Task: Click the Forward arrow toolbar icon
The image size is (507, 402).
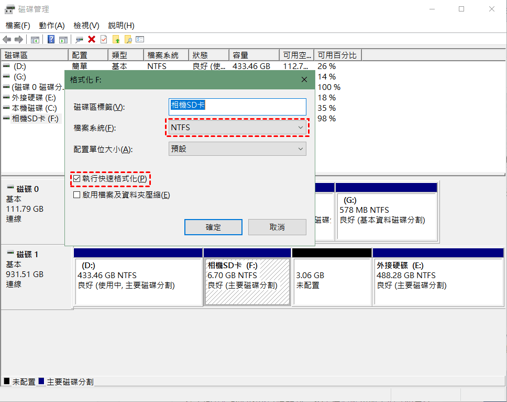Action: coord(19,40)
